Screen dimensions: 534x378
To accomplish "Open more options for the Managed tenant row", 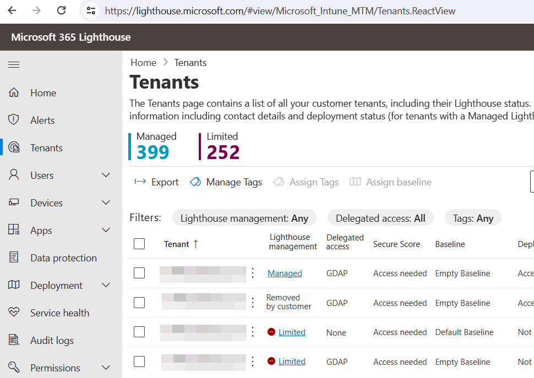I will (x=253, y=273).
